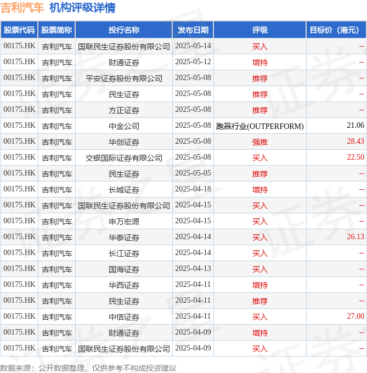Click 买入 rating in 国海证券 row
Viewport: 367px width, 373px height.
click(259, 269)
